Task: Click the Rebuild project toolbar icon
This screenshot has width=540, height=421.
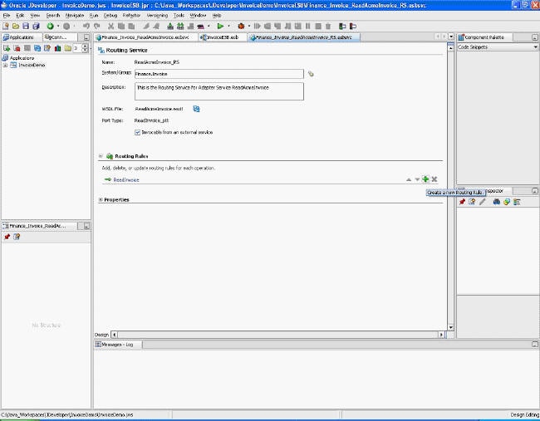Action: (180, 27)
